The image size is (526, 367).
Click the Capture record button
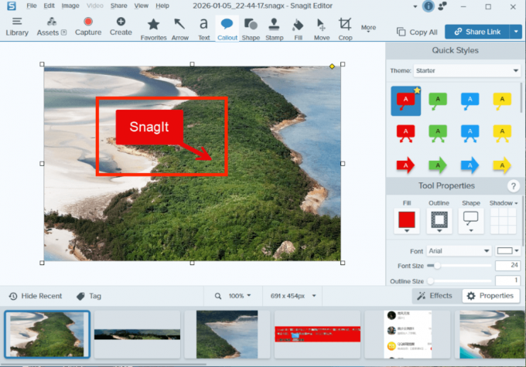[88, 26]
